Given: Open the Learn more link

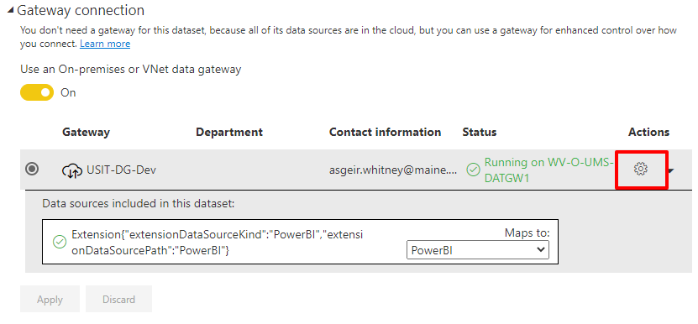Looking at the screenshot, I should coord(105,44).
